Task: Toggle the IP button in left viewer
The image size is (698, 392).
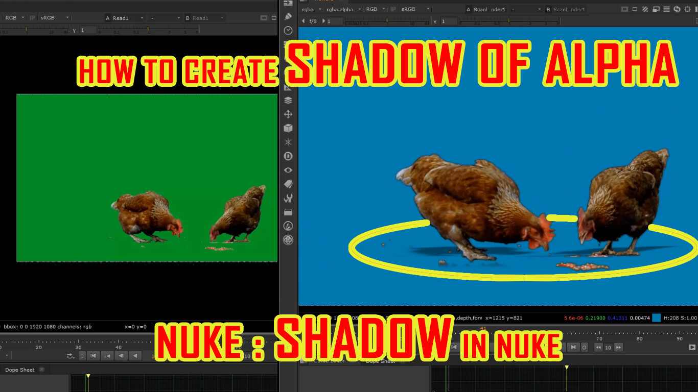Action: [33, 18]
